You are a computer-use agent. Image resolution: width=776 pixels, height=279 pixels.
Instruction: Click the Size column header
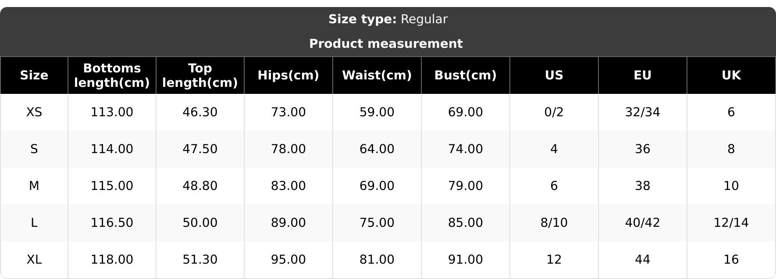(x=34, y=75)
